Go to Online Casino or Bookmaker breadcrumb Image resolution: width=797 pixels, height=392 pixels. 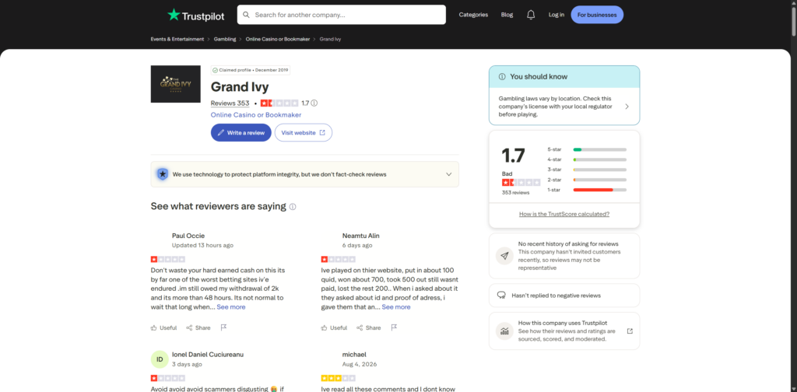(x=278, y=39)
